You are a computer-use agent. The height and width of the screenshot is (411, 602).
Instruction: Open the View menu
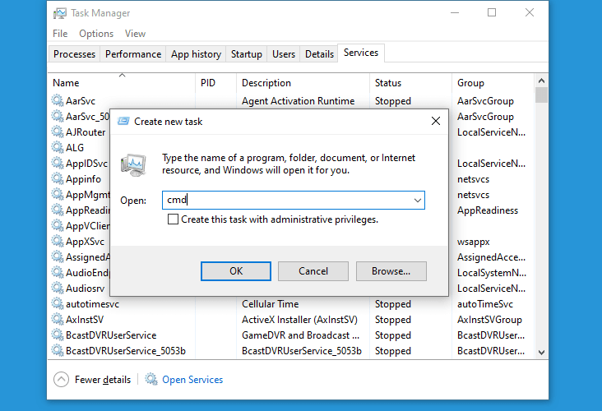coord(135,34)
